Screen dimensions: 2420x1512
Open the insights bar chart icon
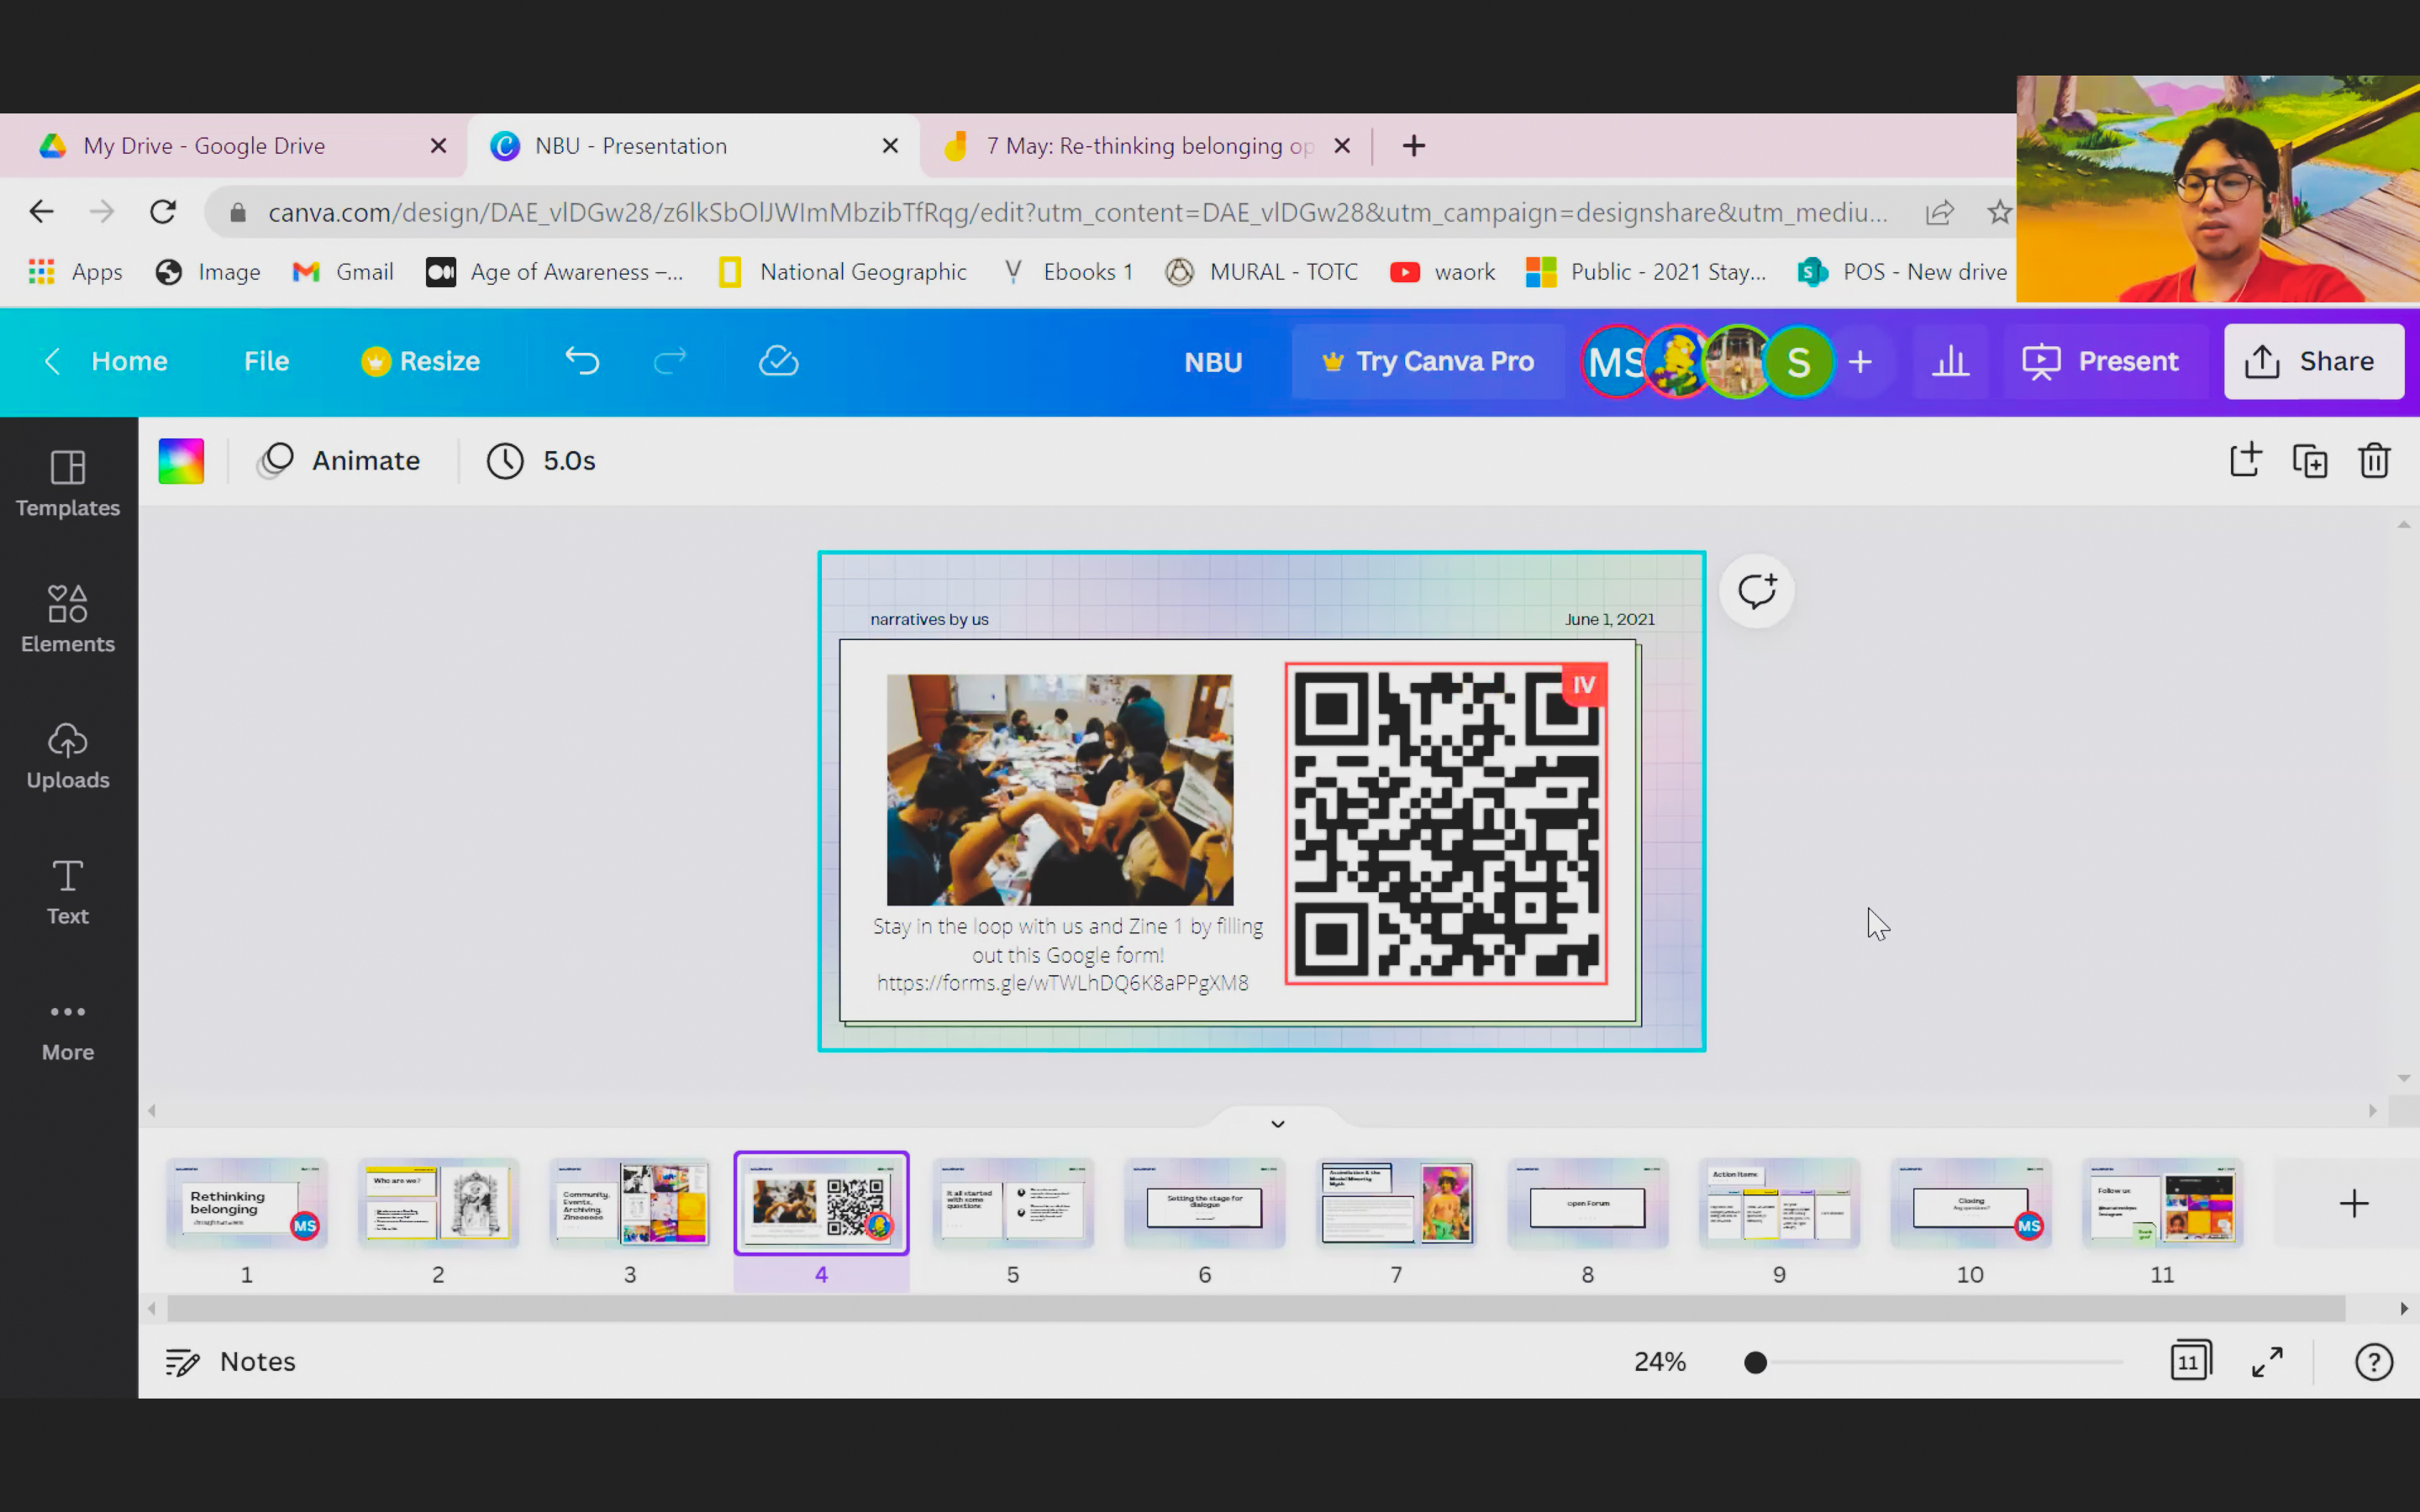coord(1950,361)
